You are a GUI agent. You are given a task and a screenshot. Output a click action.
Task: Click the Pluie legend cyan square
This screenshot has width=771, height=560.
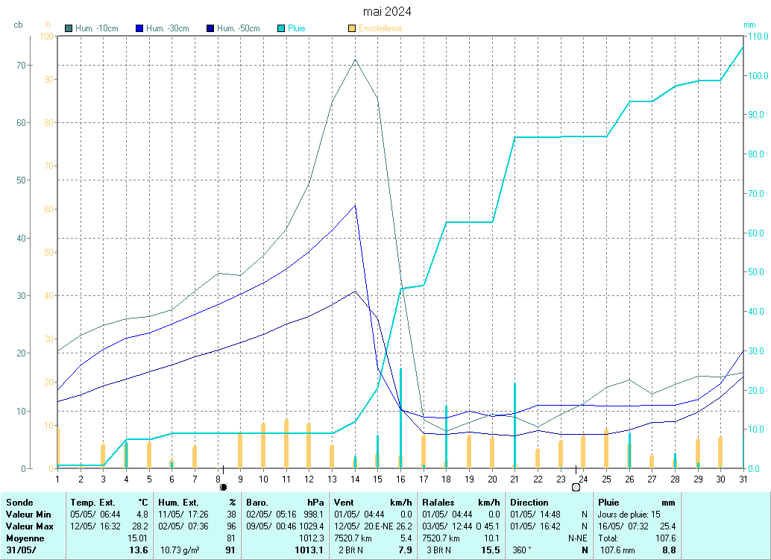click(x=281, y=28)
